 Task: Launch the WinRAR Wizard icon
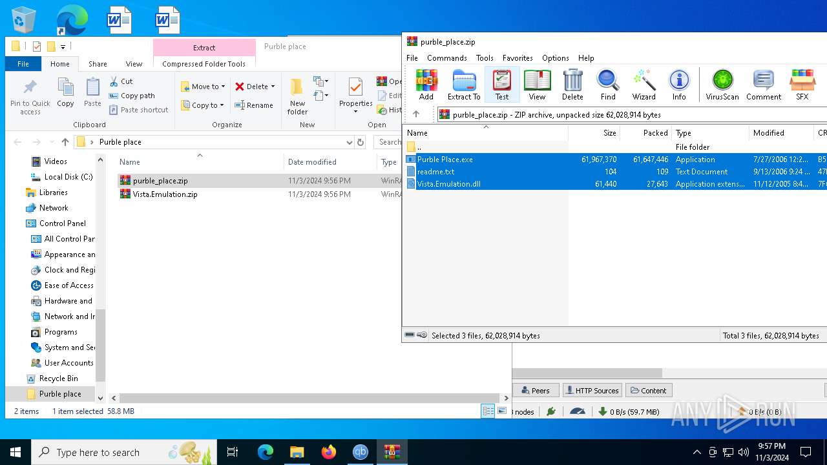[644, 85]
